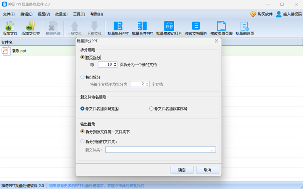Viewport: 303px width, 189px height.
Task: Click the app logo in title bar
Action: pos(4,4)
